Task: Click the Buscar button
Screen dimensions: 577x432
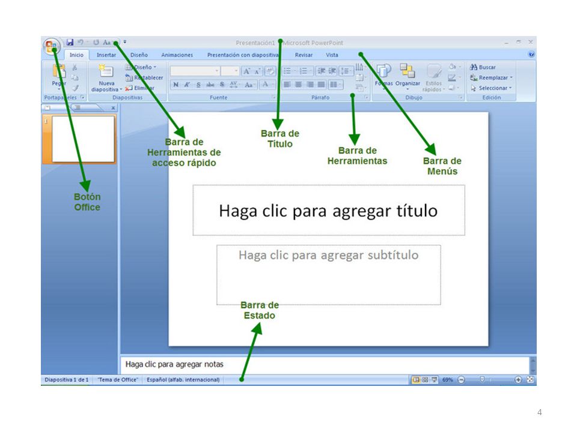Action: (x=483, y=67)
